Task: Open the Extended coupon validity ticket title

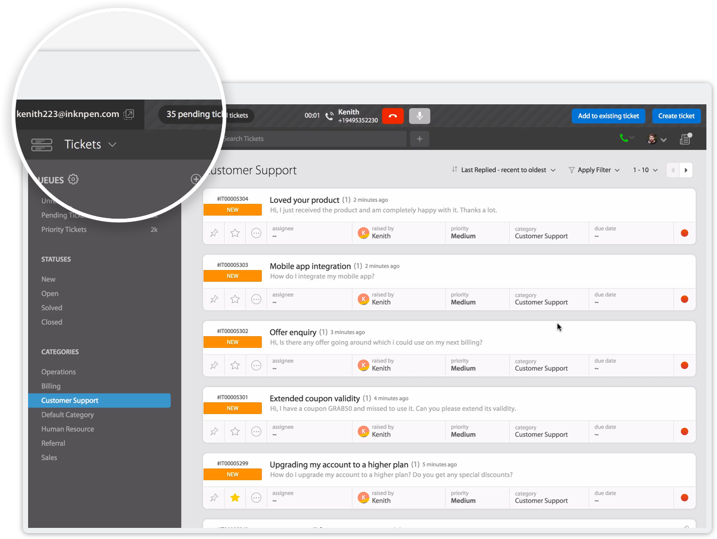Action: point(315,399)
